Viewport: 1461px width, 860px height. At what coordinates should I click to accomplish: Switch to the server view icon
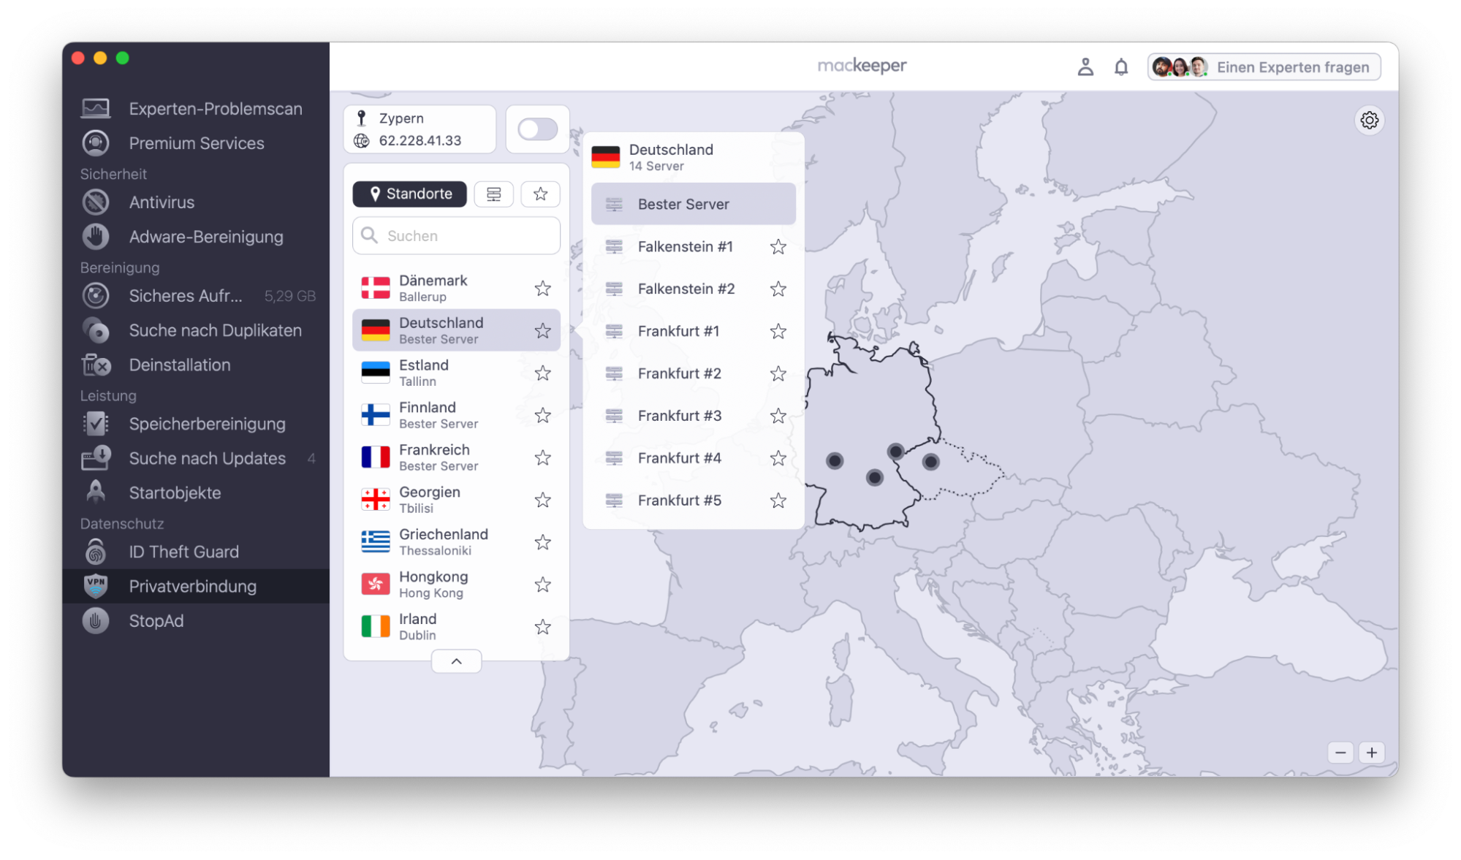tap(493, 194)
